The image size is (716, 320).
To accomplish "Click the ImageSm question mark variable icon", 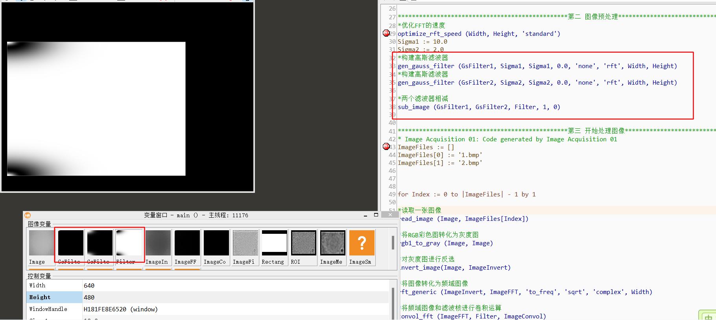I will (x=362, y=243).
